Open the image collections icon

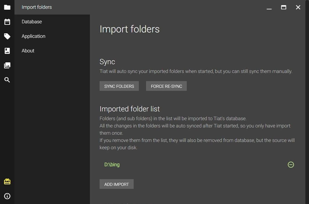point(7,65)
